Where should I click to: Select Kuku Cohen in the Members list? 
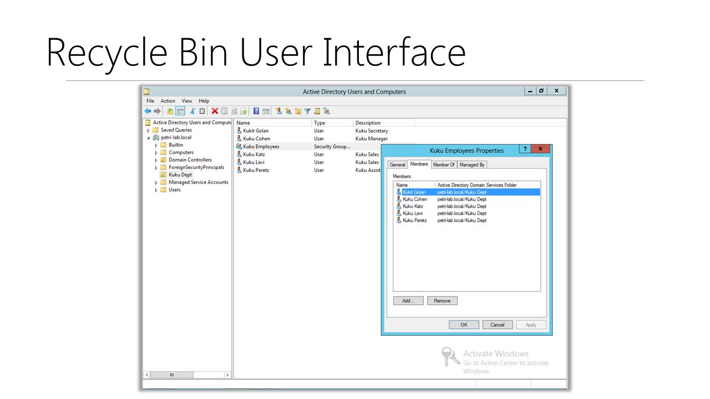tap(415, 199)
